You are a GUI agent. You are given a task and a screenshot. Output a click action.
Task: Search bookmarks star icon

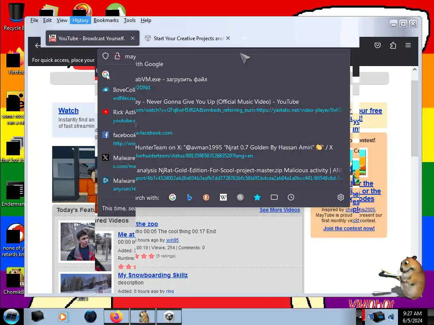tap(257, 197)
